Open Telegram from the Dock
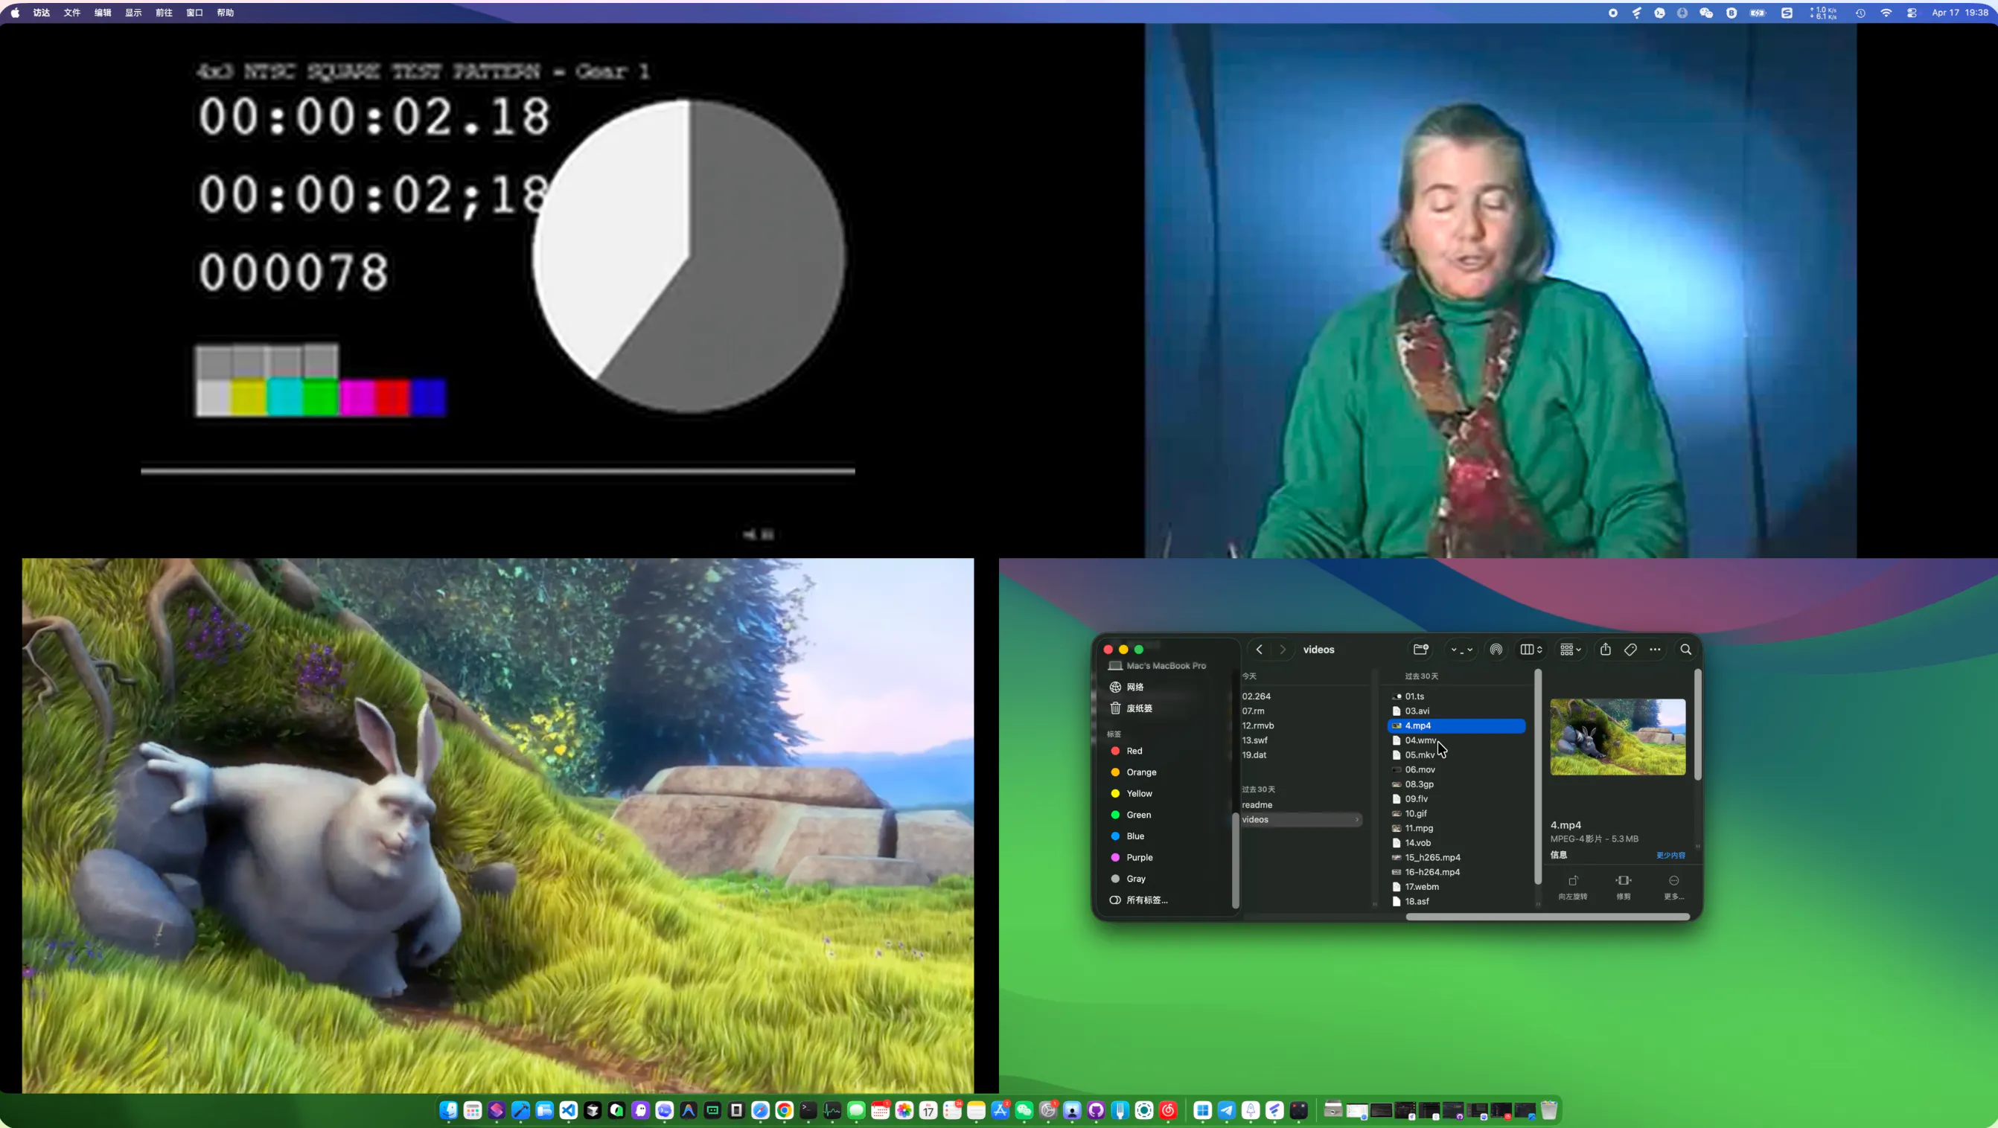The image size is (1998, 1128). [x=1226, y=1110]
